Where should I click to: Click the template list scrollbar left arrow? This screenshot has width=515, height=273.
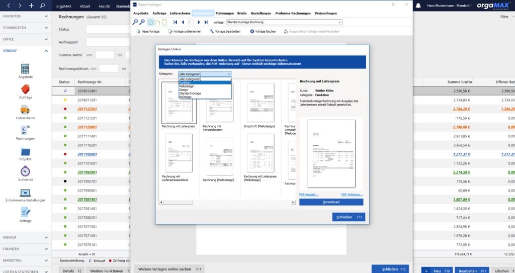161,203
